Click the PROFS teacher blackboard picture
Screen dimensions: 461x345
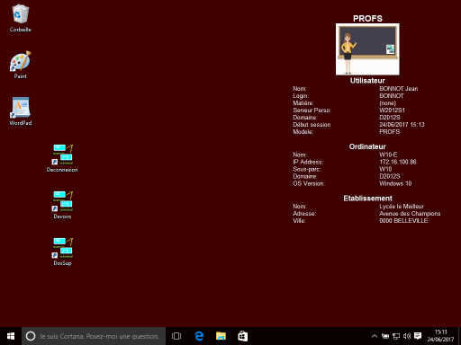coord(367,49)
